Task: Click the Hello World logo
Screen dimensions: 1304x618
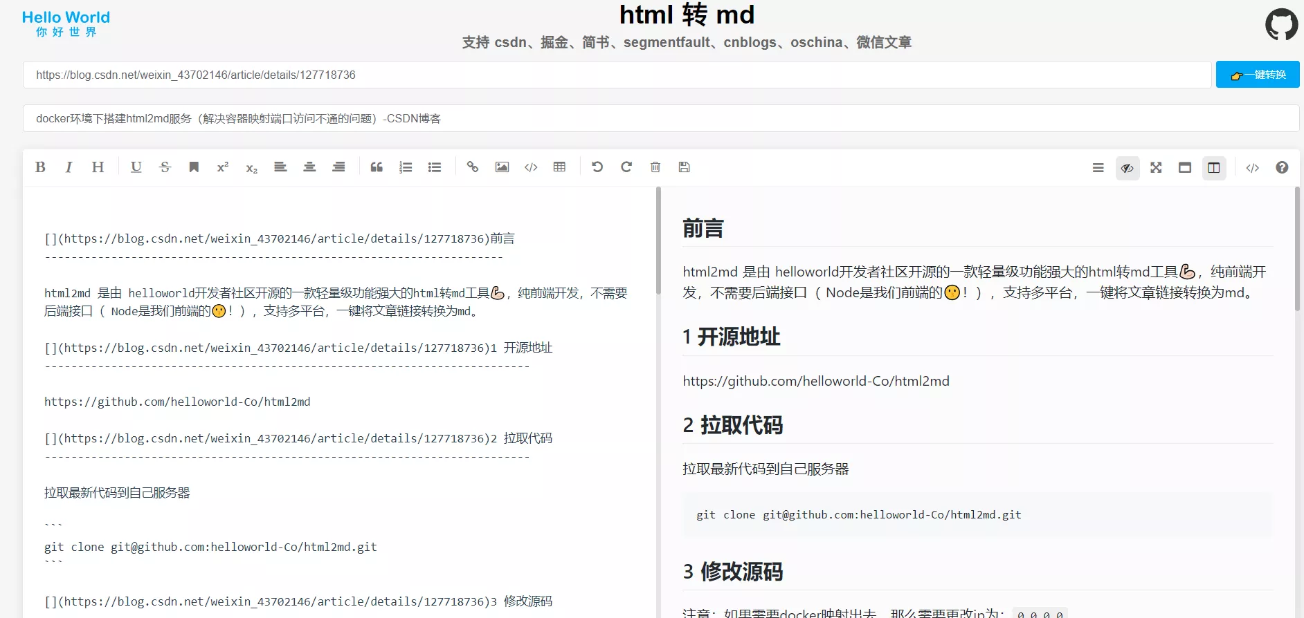Action: point(66,24)
